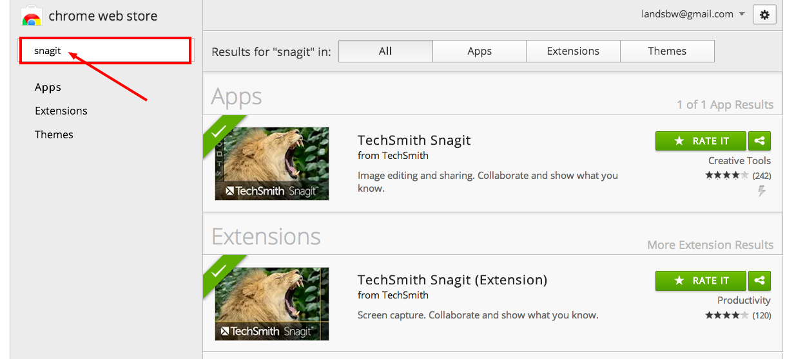Click the lightning bolt icon under the Snagit app rating
Image resolution: width=794 pixels, height=359 pixels.
[x=762, y=191]
